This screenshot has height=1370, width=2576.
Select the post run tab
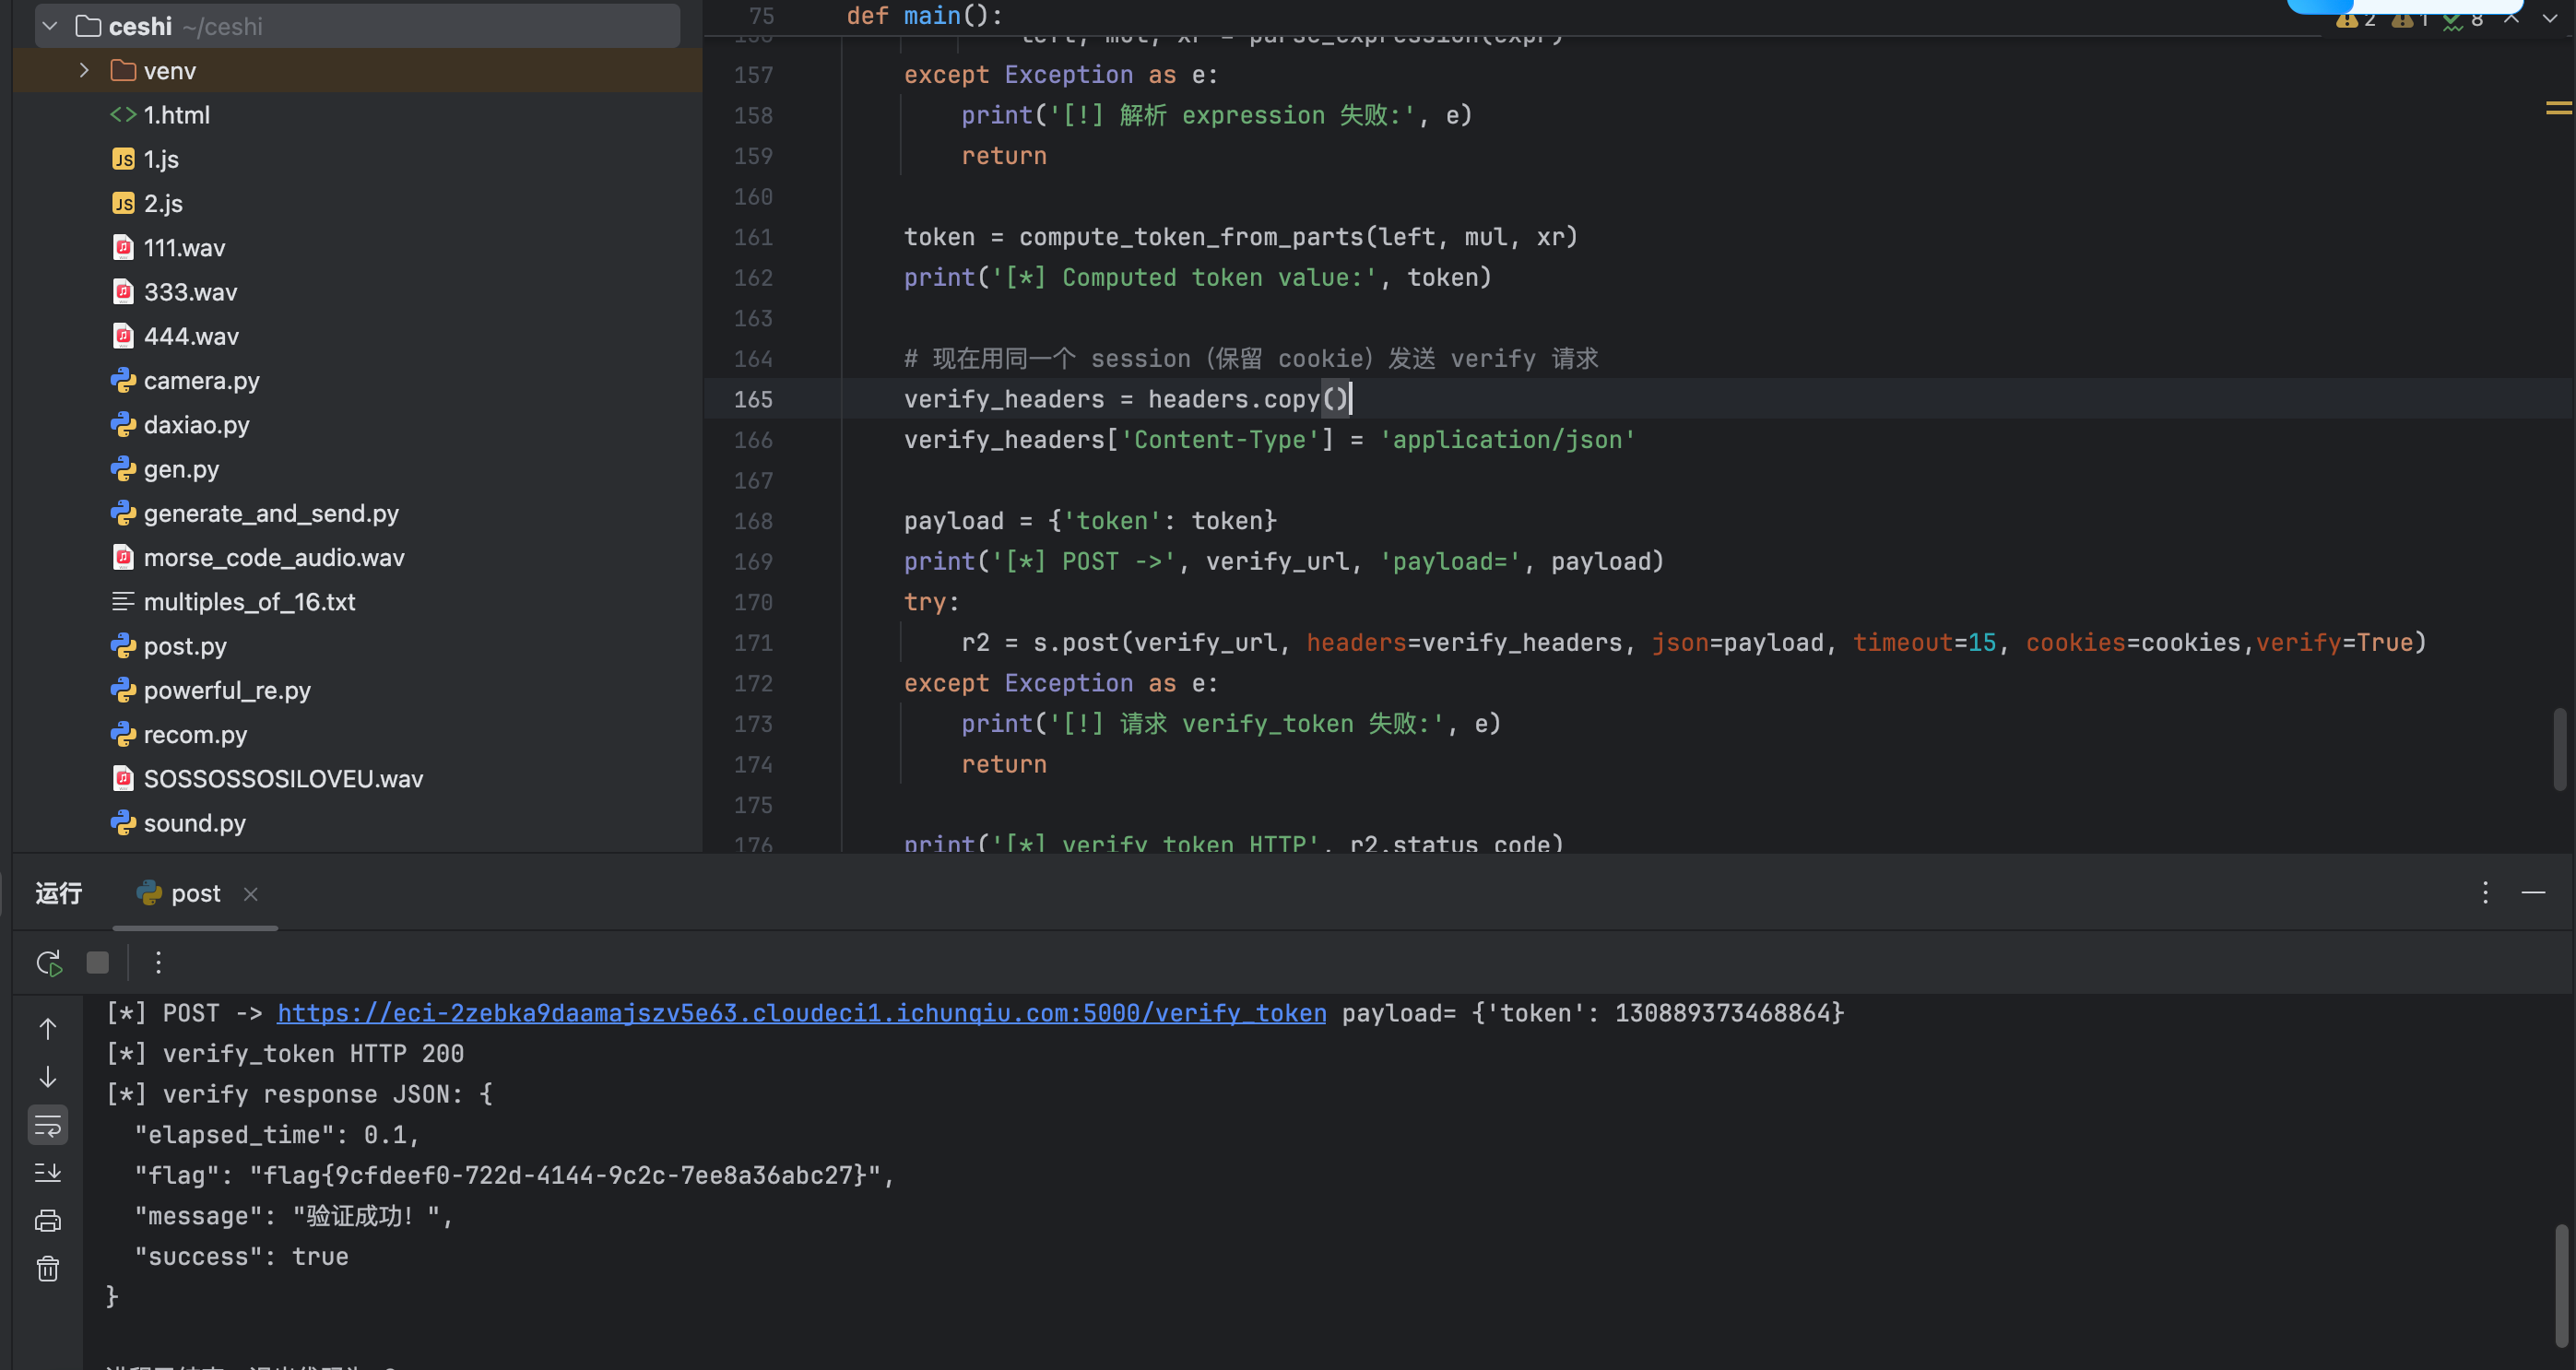point(195,893)
